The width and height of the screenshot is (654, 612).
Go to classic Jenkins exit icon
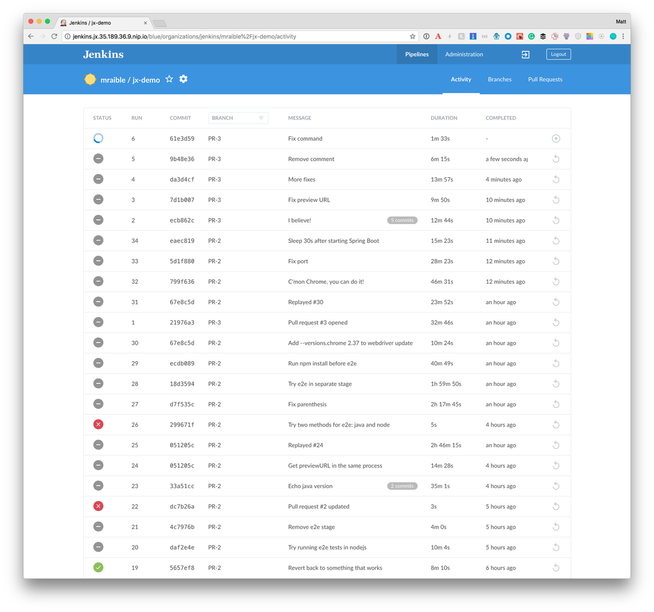click(x=525, y=55)
